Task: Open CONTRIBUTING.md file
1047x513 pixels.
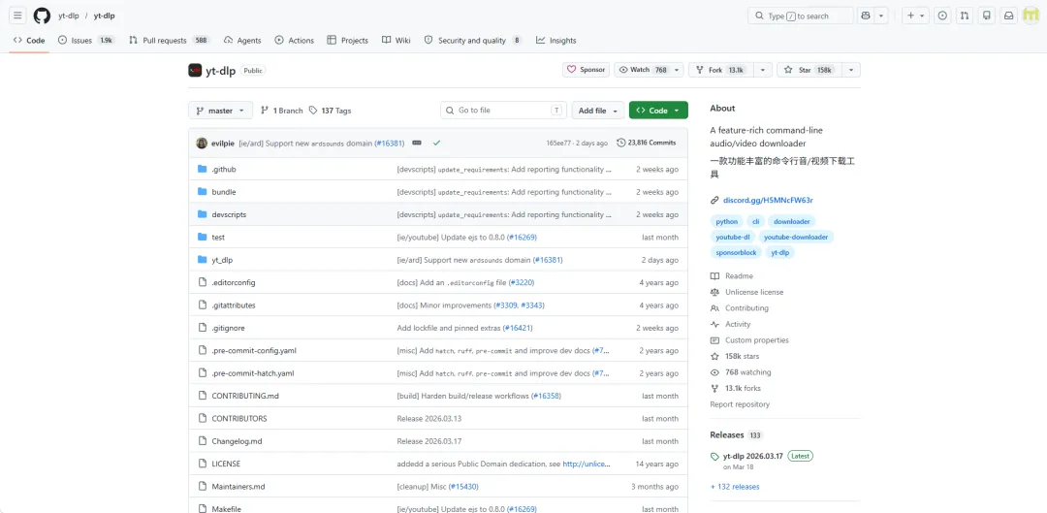Action: point(245,396)
